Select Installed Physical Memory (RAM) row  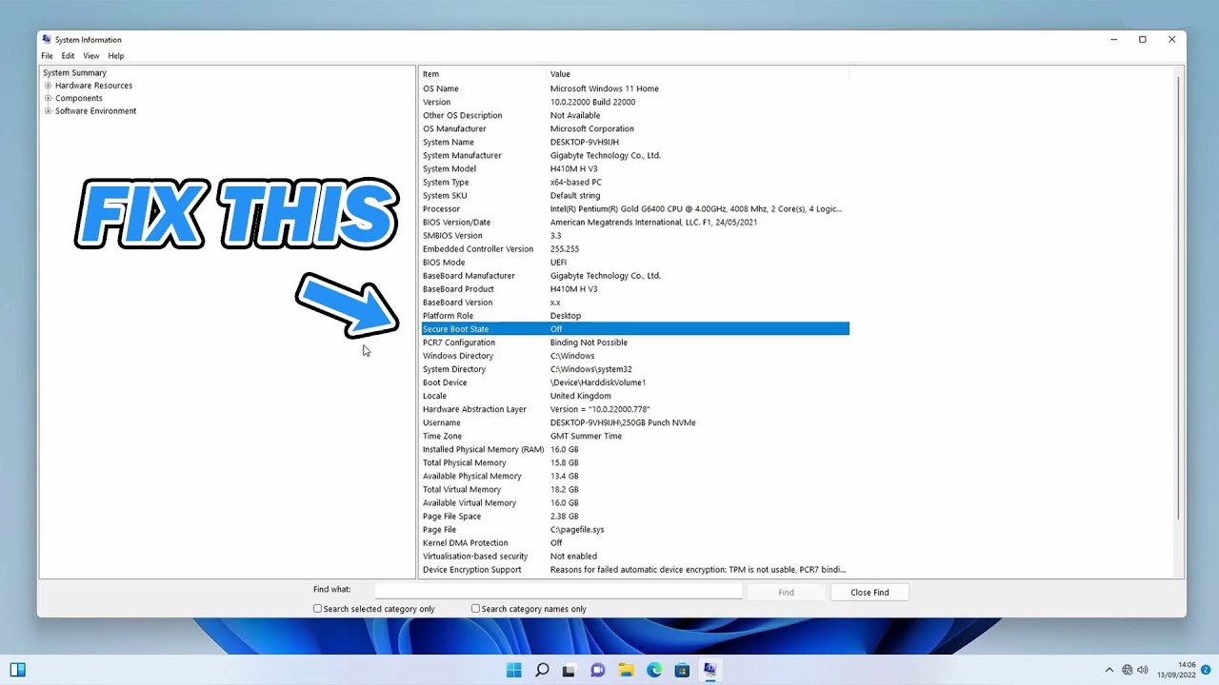tap(635, 449)
